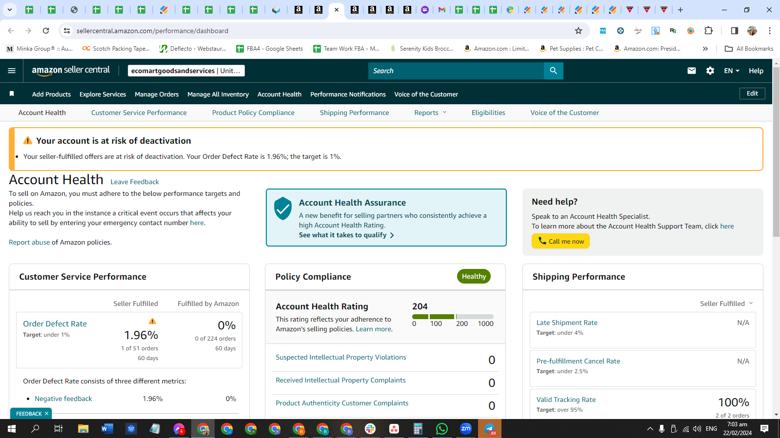
Task: Open the Valid Tracking Rate link
Action: 566,400
